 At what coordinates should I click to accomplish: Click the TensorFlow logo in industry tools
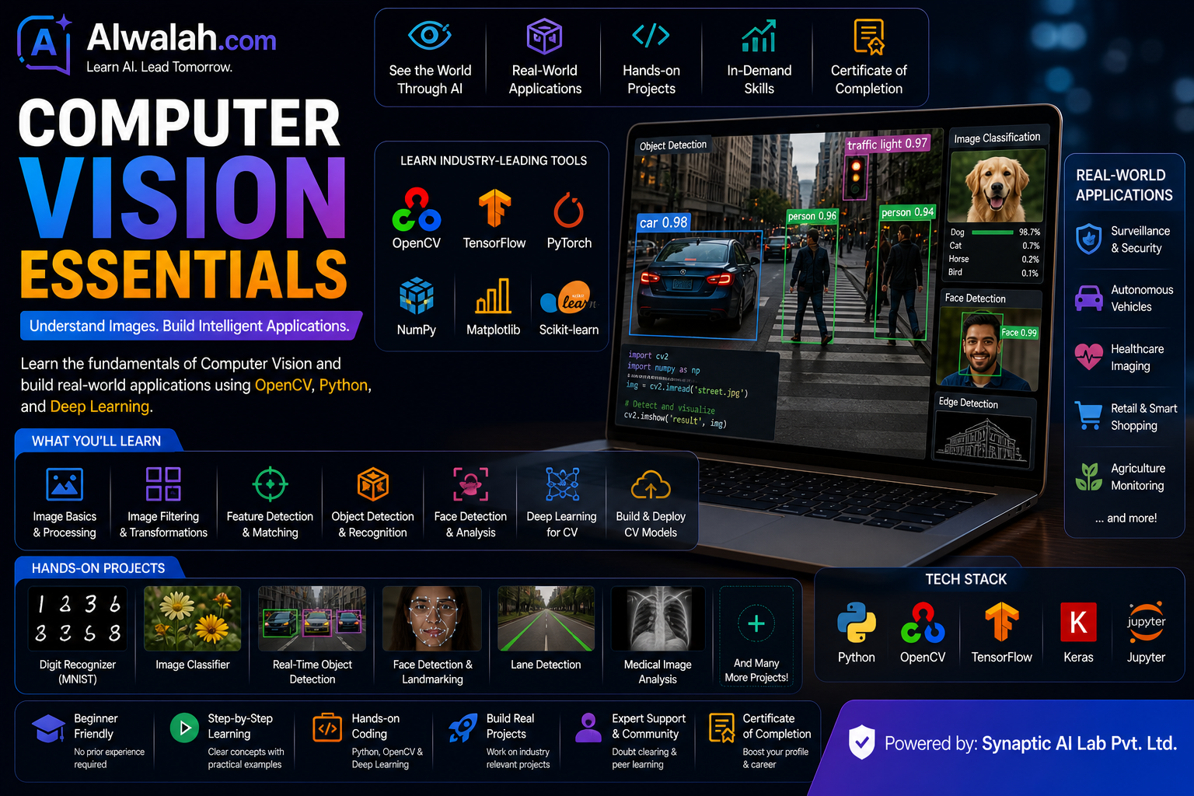click(494, 208)
